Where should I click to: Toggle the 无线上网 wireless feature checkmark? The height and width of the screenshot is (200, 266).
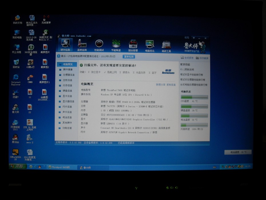point(105,73)
